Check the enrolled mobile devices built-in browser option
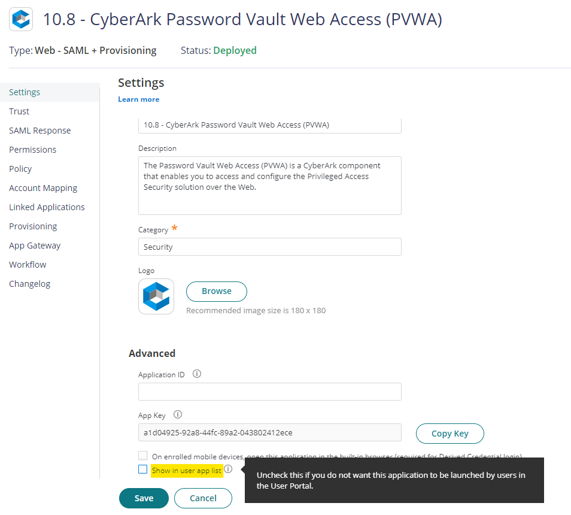 pos(142,455)
